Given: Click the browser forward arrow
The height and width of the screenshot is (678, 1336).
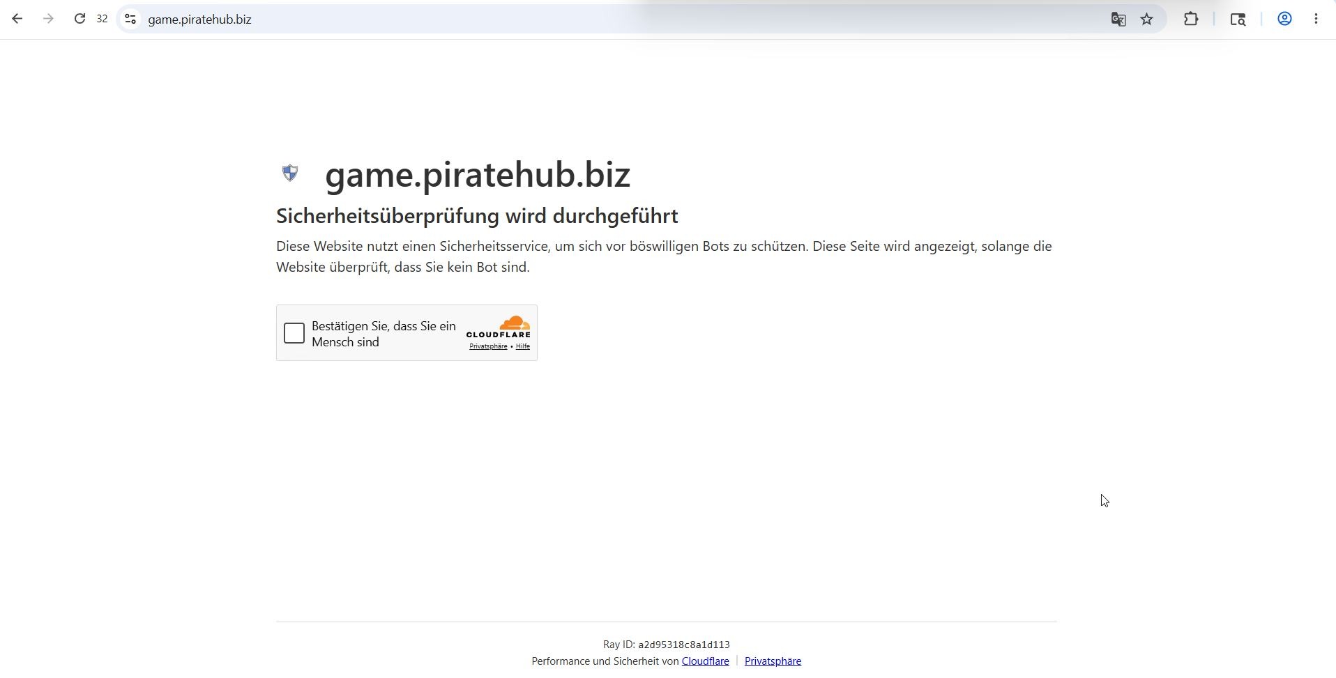Looking at the screenshot, I should (x=48, y=19).
